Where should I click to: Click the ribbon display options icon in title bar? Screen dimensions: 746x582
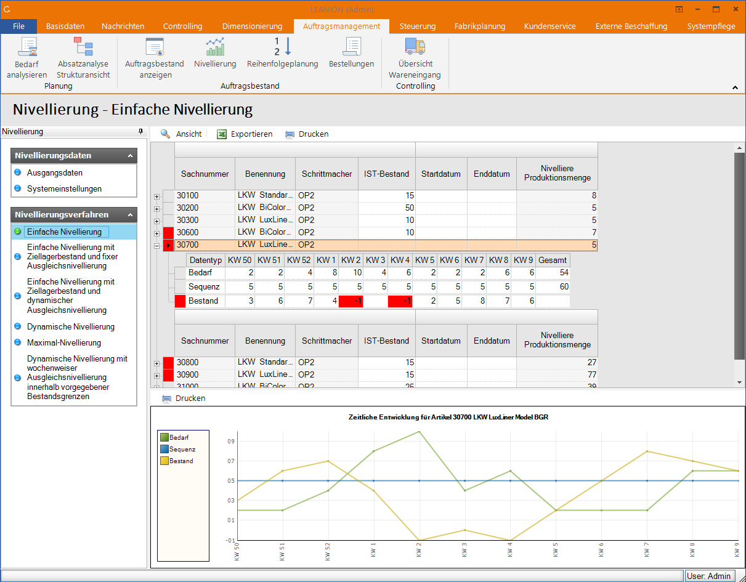coord(679,9)
